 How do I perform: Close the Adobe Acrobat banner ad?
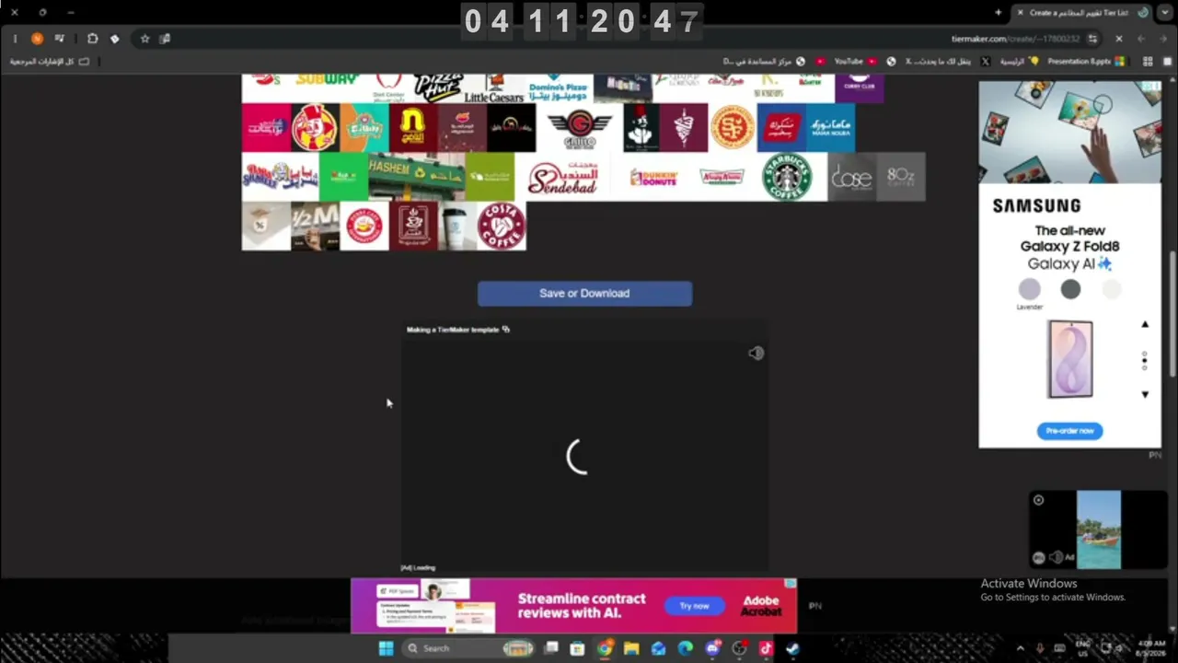tap(790, 584)
